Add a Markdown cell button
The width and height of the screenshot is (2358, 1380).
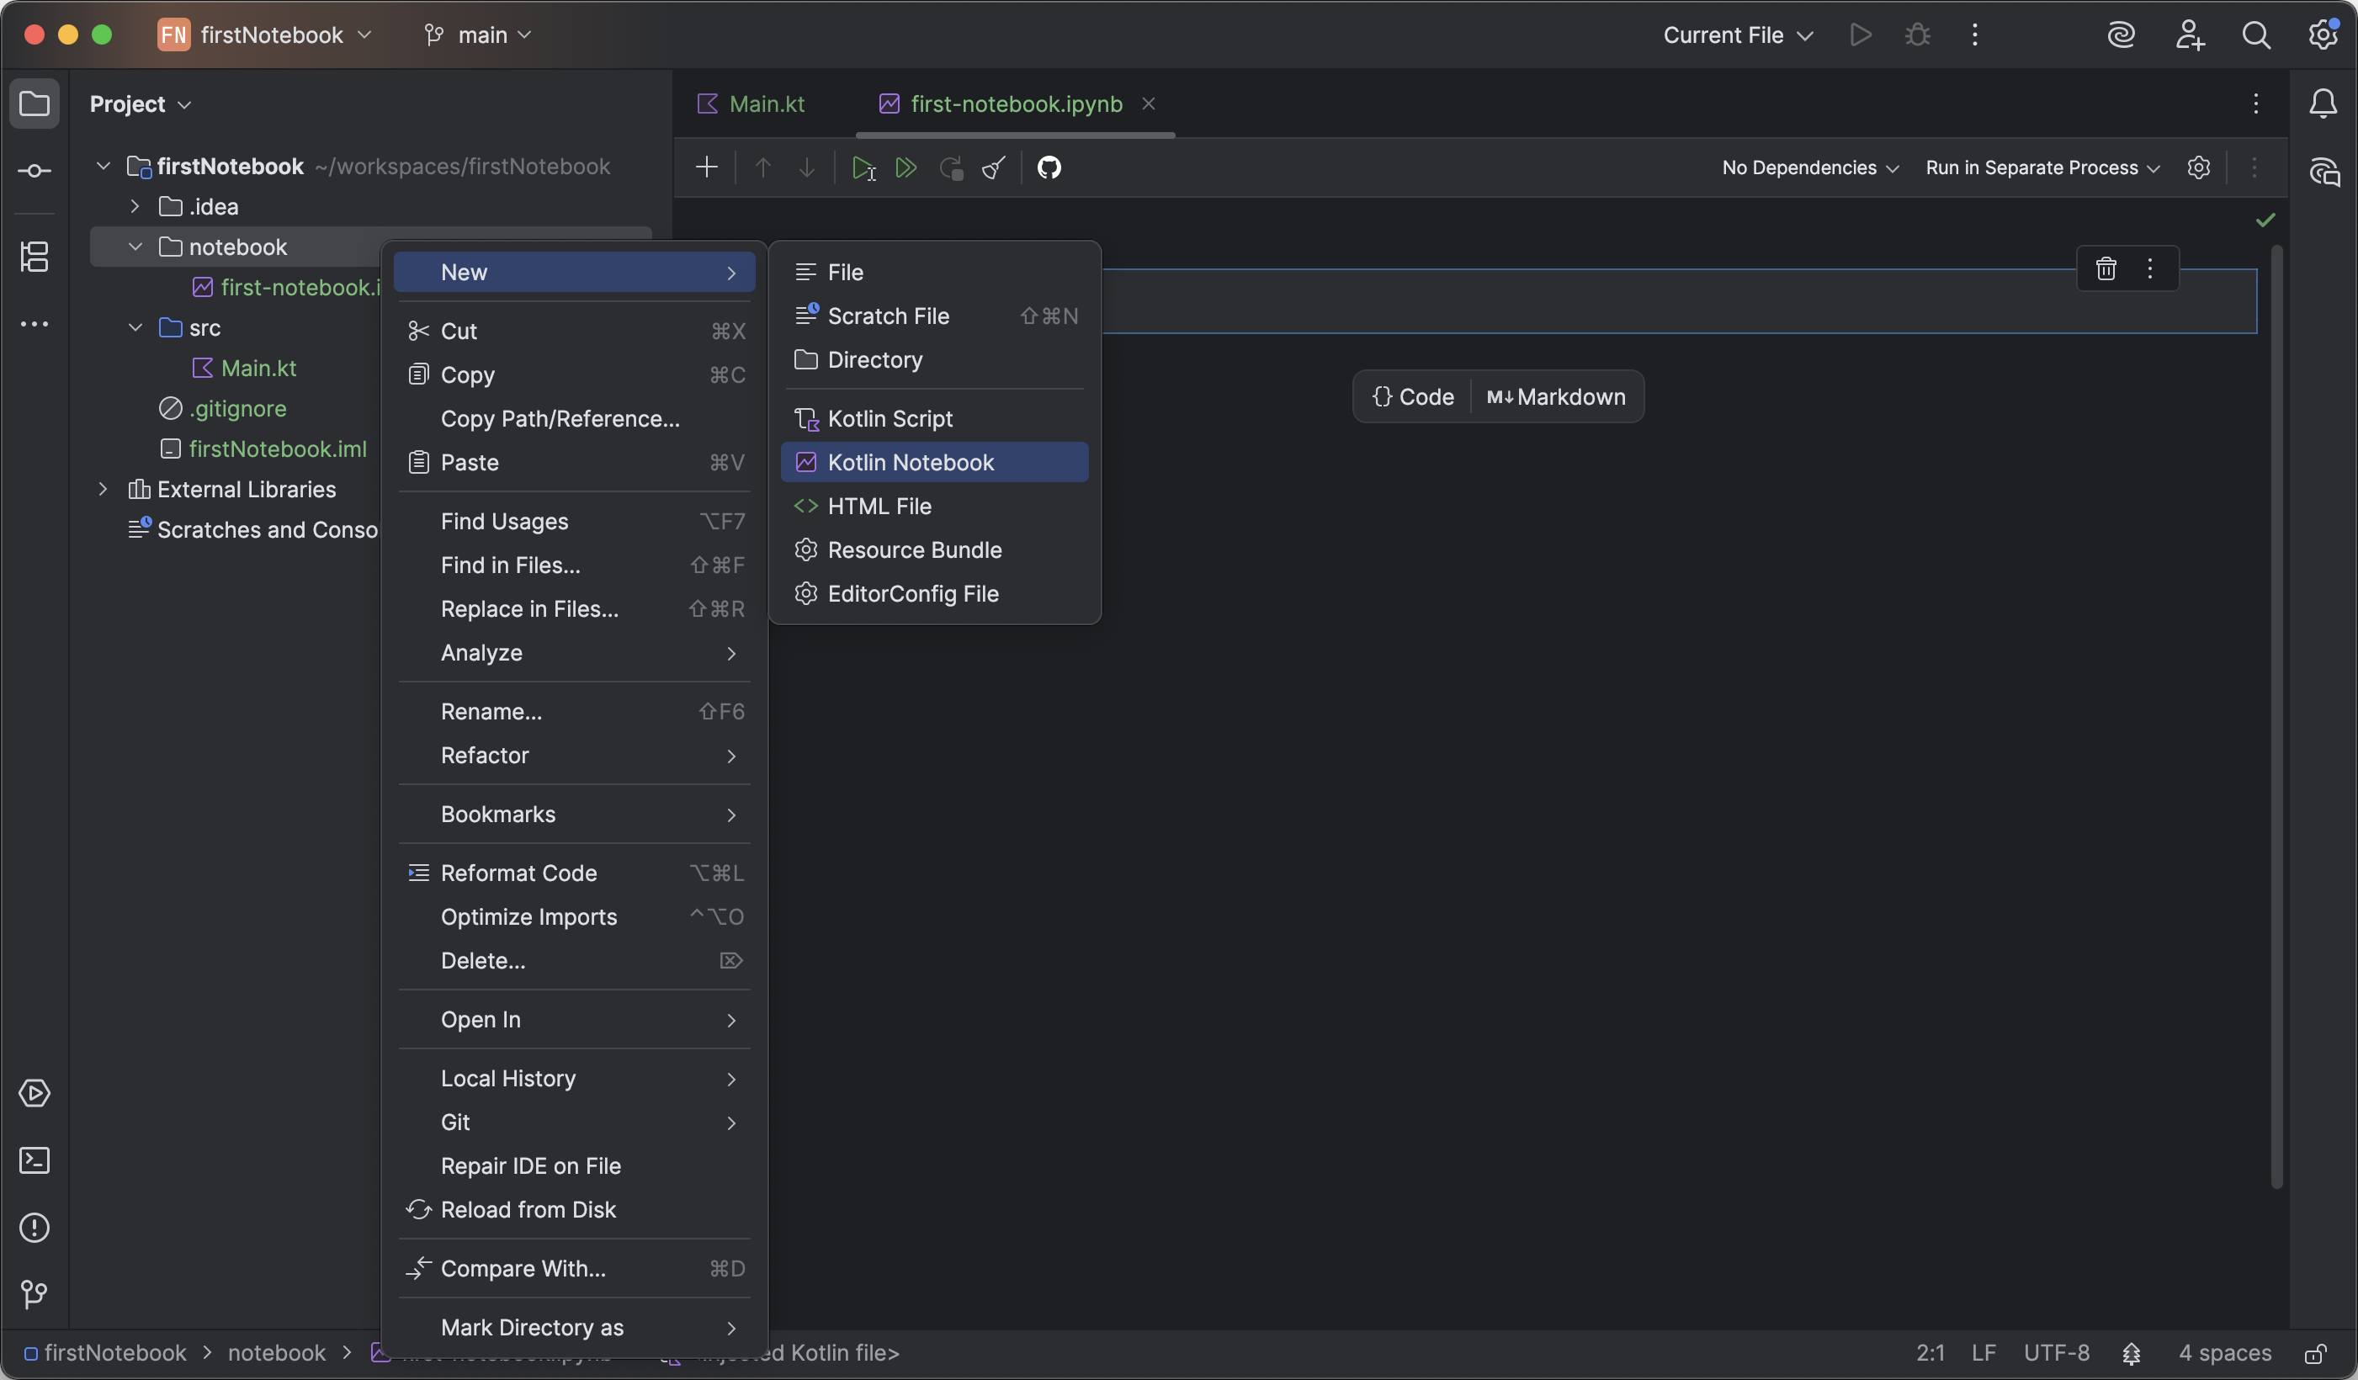[x=1556, y=396]
